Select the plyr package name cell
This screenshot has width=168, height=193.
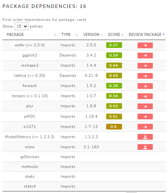[29, 106]
